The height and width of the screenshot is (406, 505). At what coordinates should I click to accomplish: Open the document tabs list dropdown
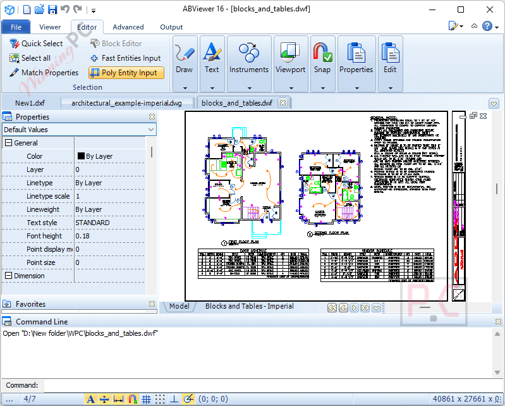(494, 104)
